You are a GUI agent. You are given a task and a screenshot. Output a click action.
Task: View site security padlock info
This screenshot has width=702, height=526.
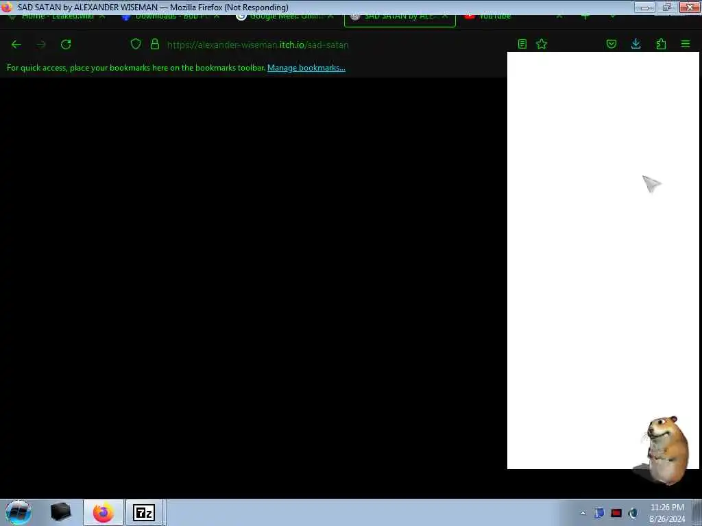[x=155, y=44]
